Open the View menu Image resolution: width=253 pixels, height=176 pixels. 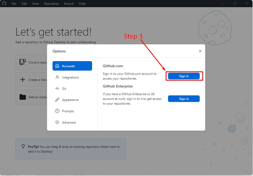coord(35,3)
